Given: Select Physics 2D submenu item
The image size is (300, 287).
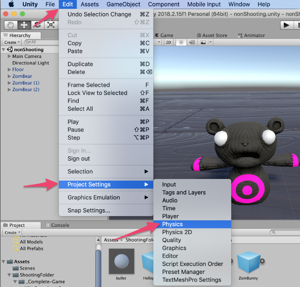Looking at the screenshot, I should point(192,232).
